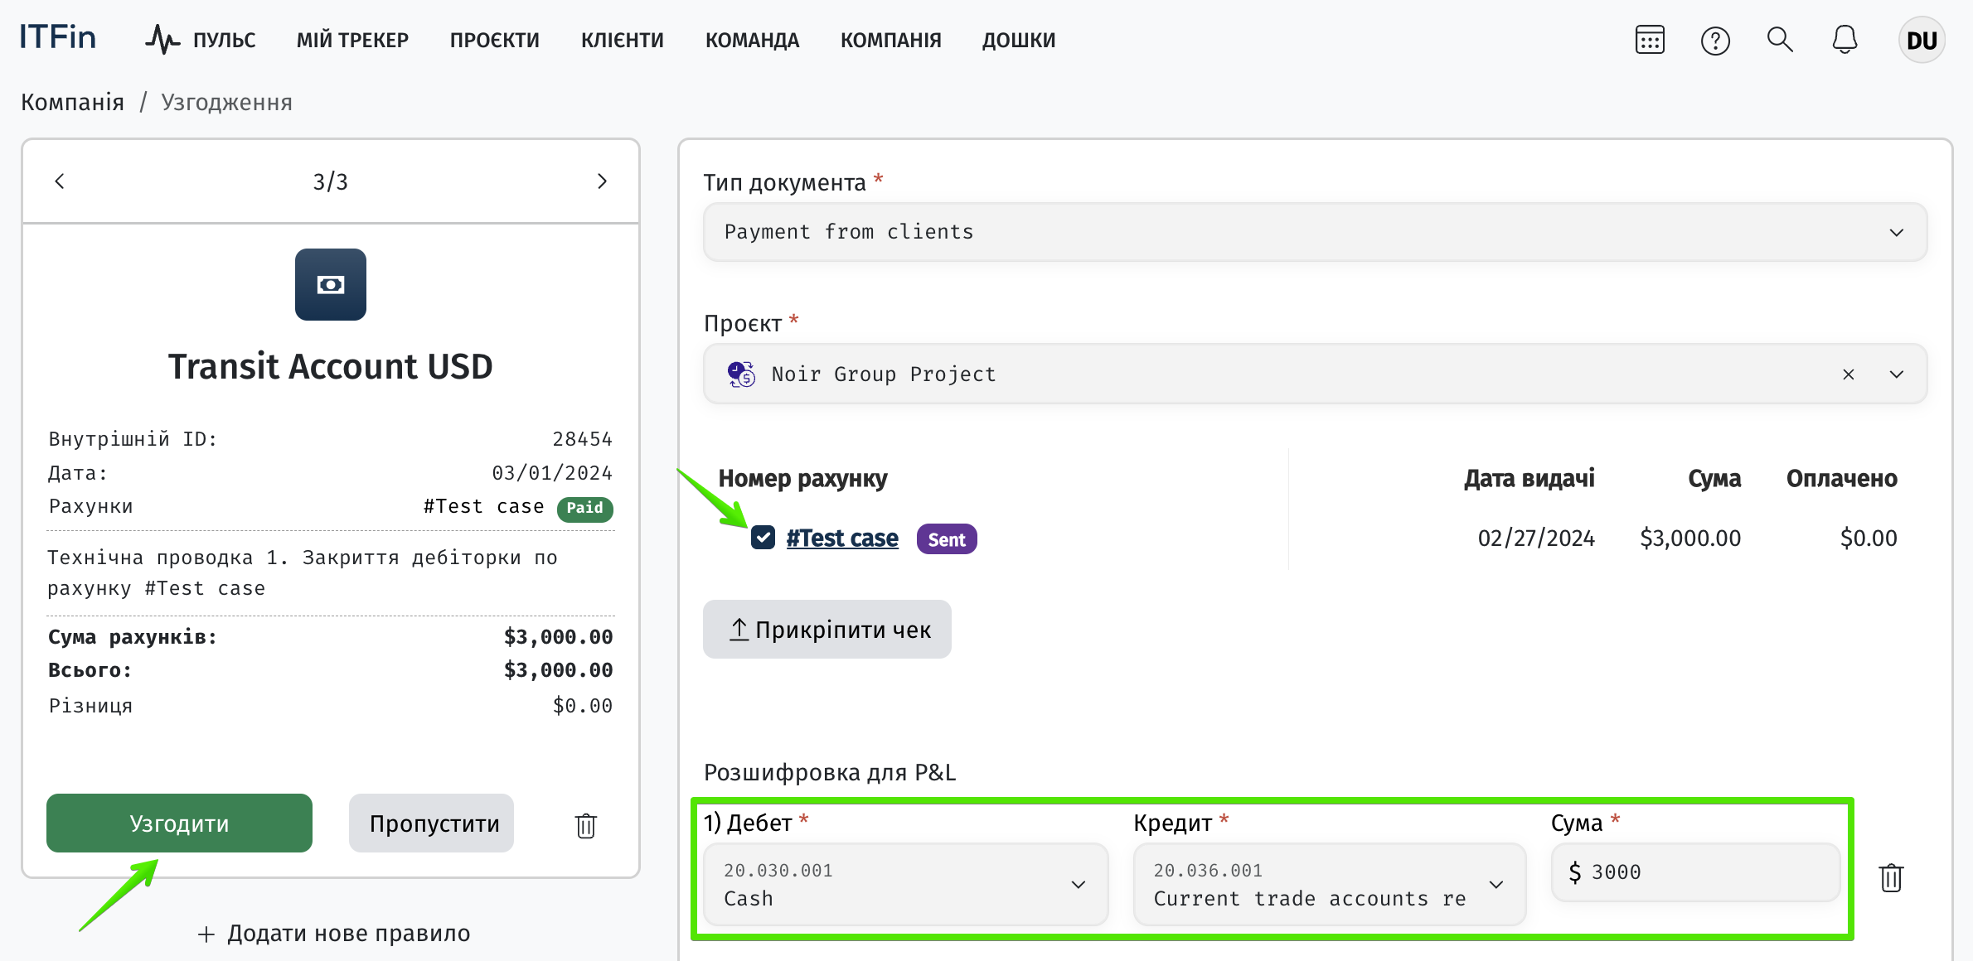Clear the Noir Group Project selection
Screen dimensions: 1973x961
tap(1849, 374)
